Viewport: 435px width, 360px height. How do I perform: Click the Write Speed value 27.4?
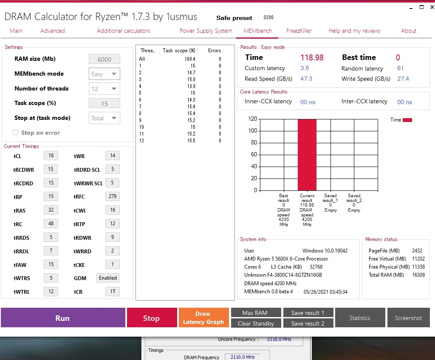pos(403,79)
